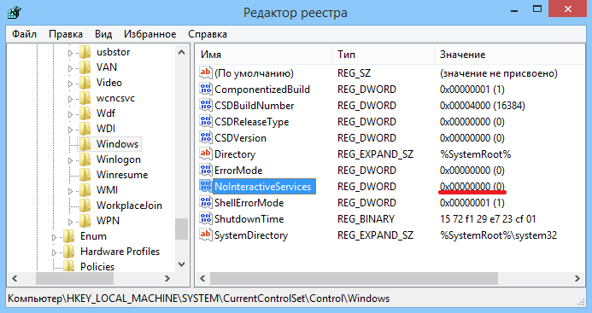Select the DWORD icon of NoInteractiveServices

(x=206, y=186)
